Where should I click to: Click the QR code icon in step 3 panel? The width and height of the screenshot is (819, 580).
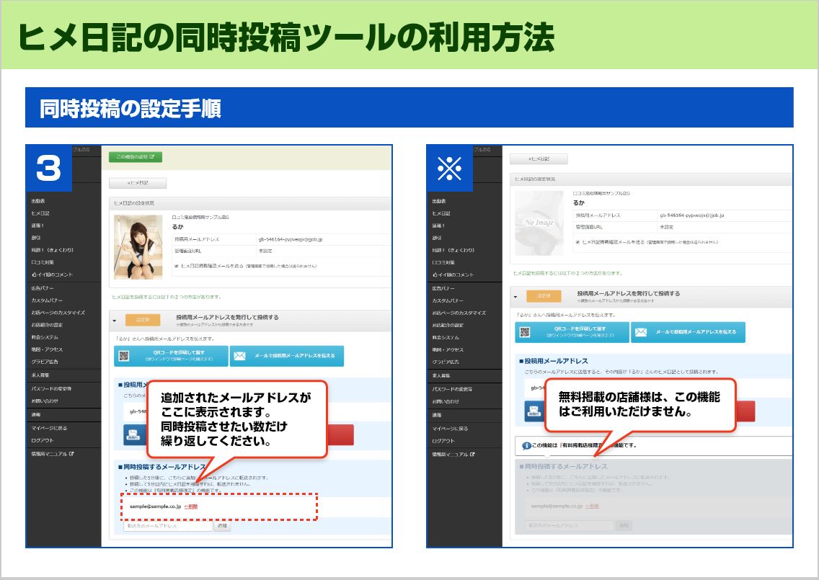click(124, 356)
